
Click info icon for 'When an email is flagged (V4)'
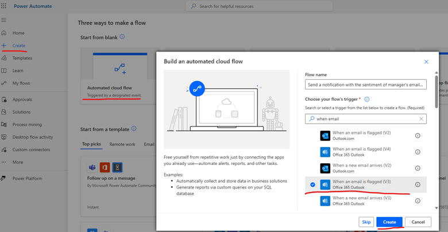pos(418,152)
